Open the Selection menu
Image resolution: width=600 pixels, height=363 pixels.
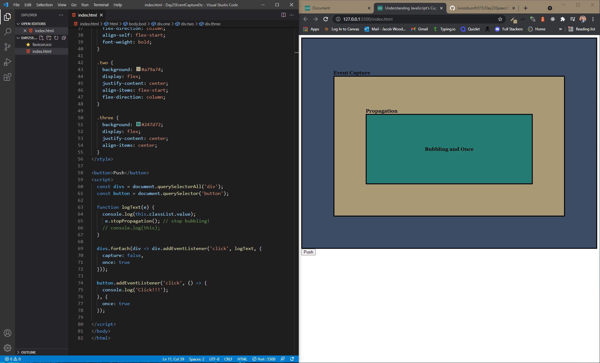click(x=44, y=5)
